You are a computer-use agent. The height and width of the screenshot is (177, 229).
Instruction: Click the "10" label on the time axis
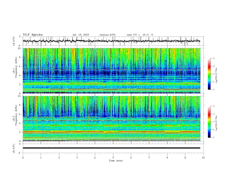click(x=203, y=158)
